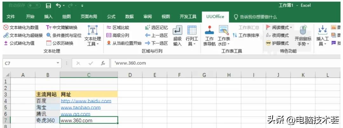This screenshot has width=343, height=128.
Task: Toggle the AutoSave switch
Action: point(34,6)
